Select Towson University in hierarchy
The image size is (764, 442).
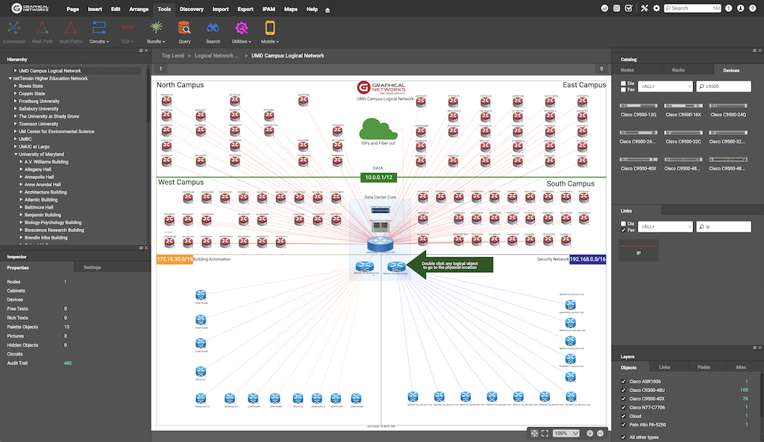tap(39, 124)
